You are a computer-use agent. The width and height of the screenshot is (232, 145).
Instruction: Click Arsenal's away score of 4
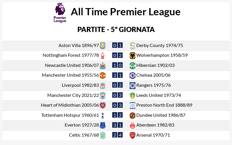pyautogui.click(x=120, y=135)
